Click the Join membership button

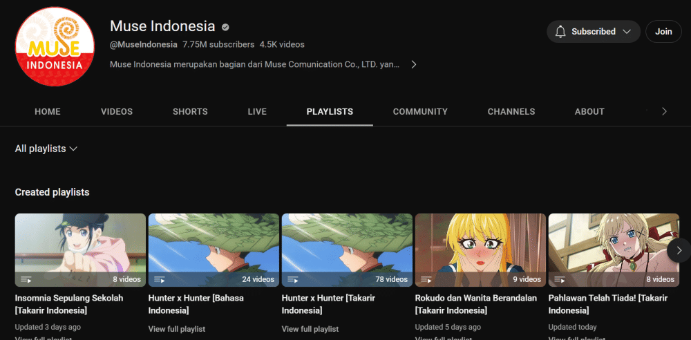[x=663, y=32]
